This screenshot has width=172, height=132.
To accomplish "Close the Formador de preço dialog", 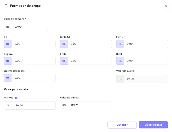I will click(166, 6).
